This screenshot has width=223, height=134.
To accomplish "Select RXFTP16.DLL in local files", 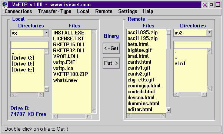I will coord(69,45).
